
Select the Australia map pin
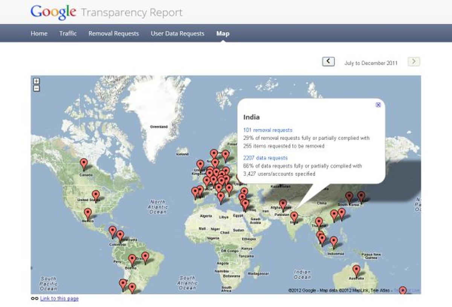click(356, 270)
